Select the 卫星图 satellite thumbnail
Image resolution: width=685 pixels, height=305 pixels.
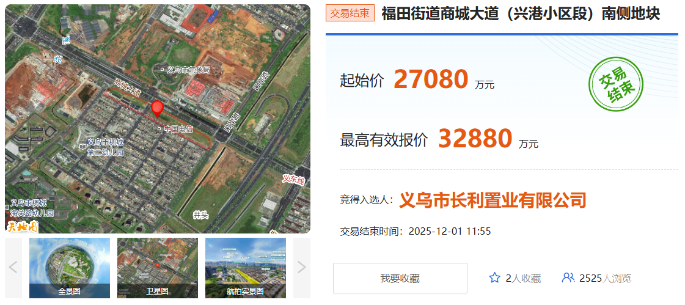(x=157, y=268)
